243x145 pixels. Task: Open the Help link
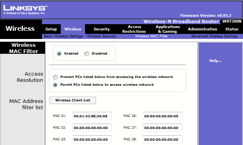(x=215, y=61)
